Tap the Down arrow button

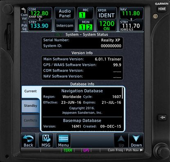pos(136,140)
